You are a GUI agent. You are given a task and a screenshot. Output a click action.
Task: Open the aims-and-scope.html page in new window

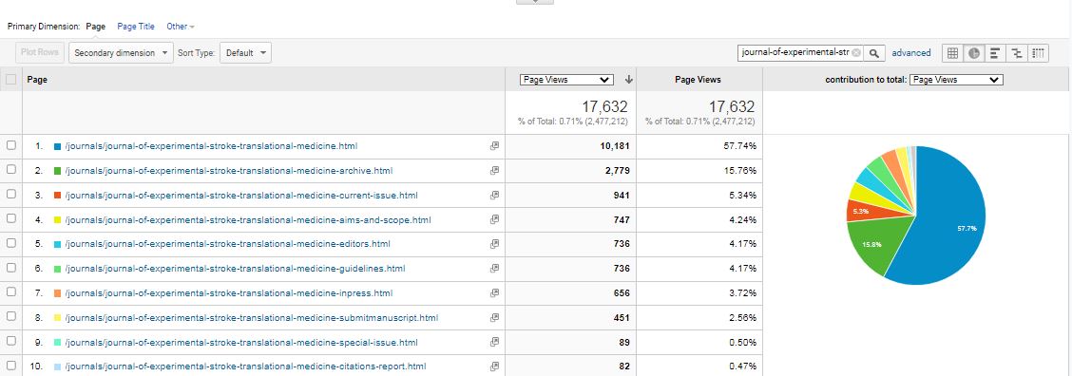494,219
